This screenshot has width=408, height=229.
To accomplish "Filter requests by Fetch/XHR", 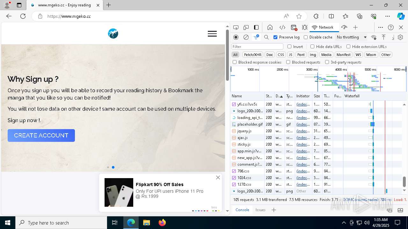I will (x=253, y=55).
